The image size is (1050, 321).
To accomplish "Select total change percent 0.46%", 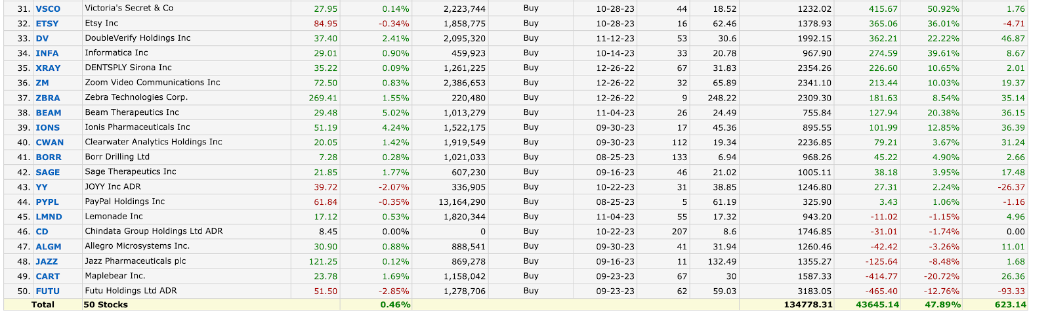I will tap(395, 305).
